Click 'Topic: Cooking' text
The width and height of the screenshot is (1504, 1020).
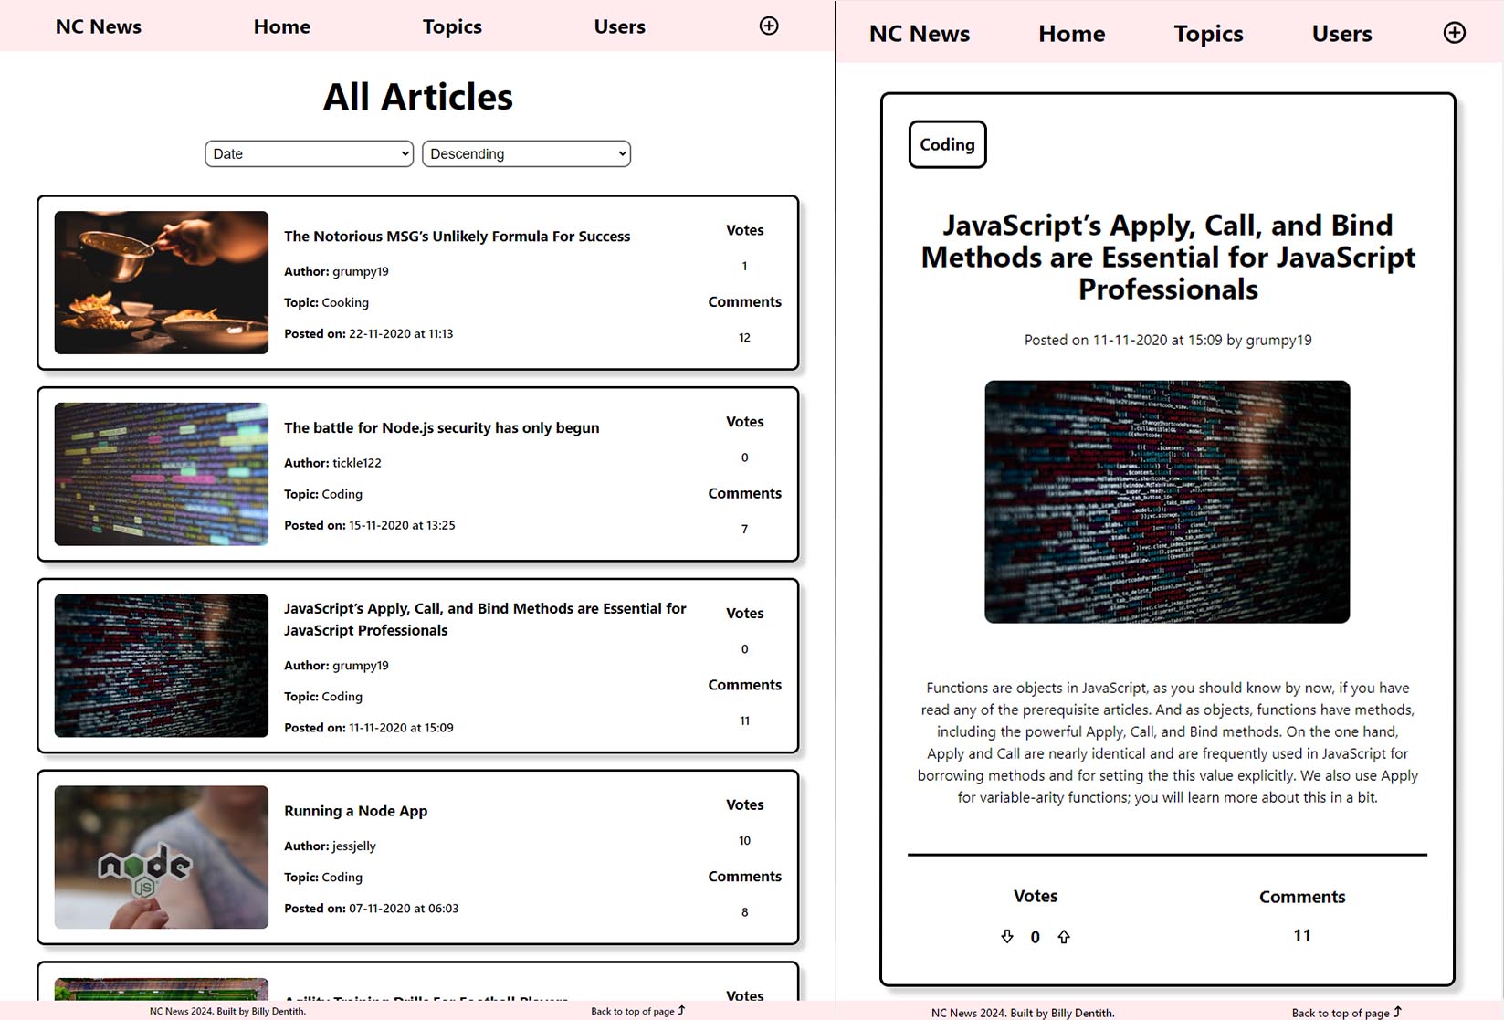click(x=326, y=302)
